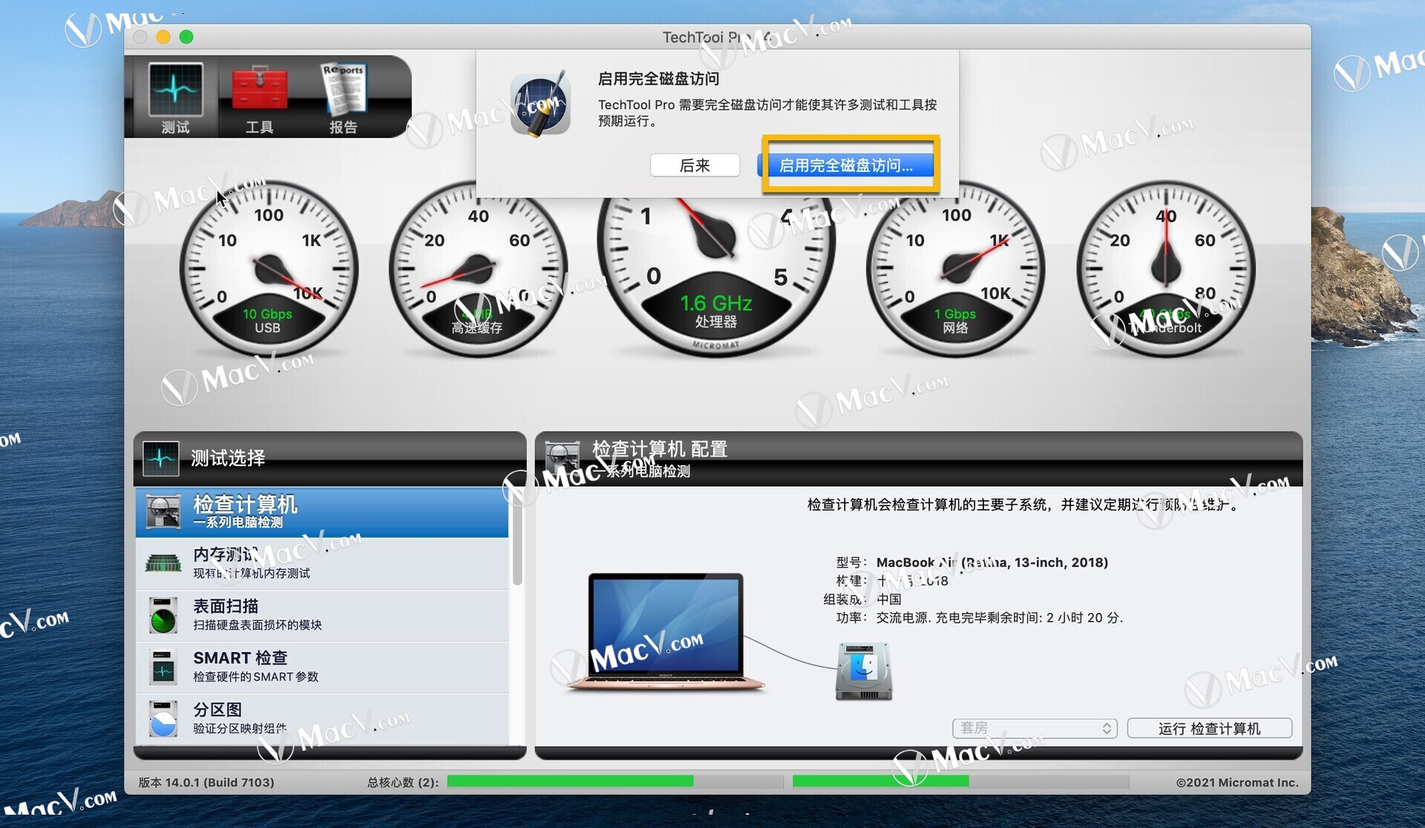Screen dimensions: 1425x828
Task: Click the second CPU core usage bar
Action: coord(960,781)
